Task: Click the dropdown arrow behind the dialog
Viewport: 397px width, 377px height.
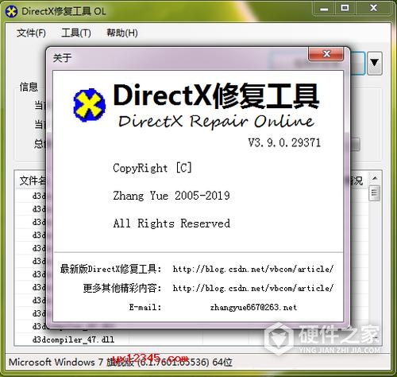Action: (x=375, y=63)
